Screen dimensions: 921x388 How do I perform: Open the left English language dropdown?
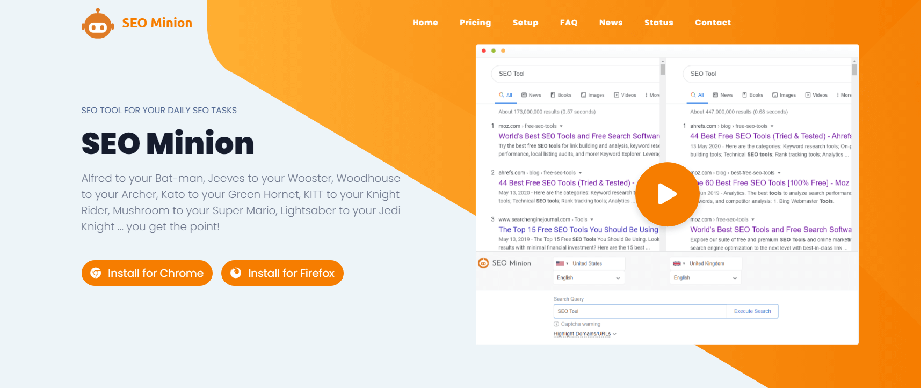coord(589,277)
